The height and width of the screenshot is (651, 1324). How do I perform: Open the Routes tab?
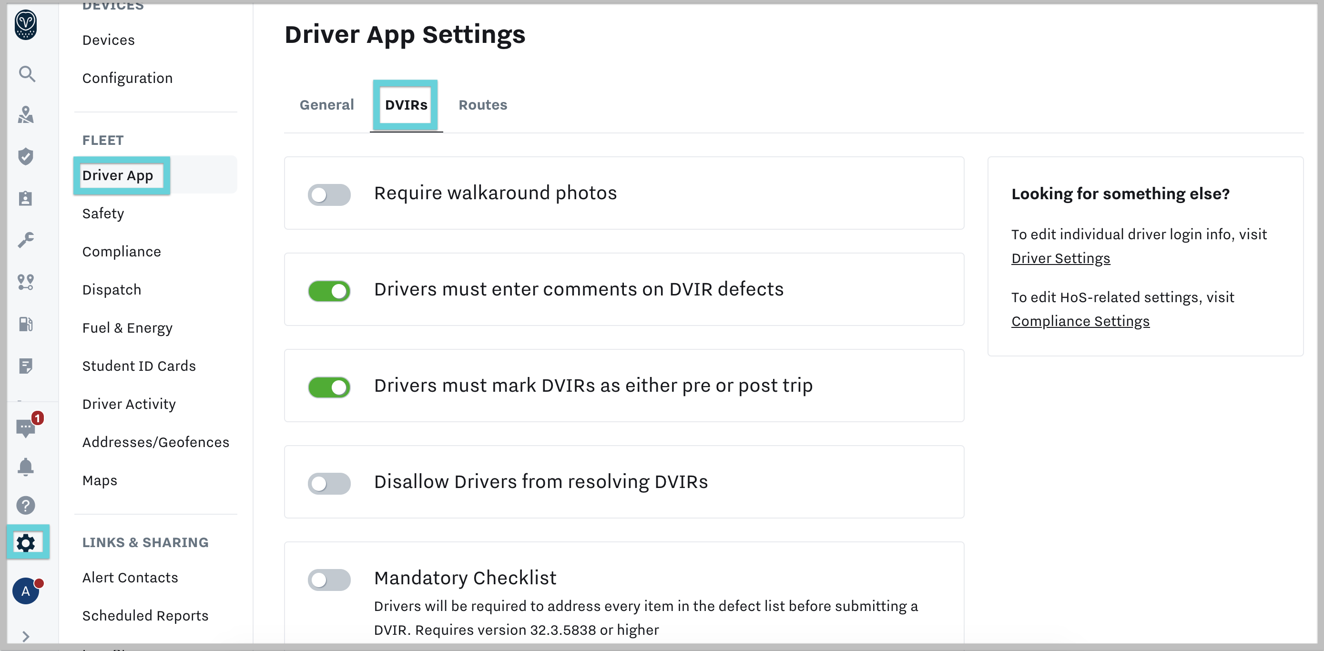click(x=483, y=105)
